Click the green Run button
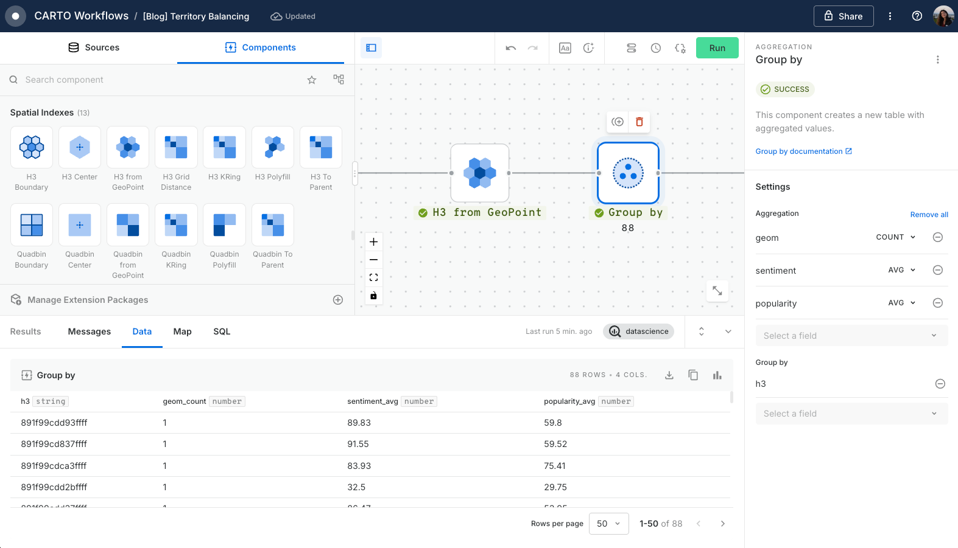This screenshot has width=958, height=548. coord(717,48)
